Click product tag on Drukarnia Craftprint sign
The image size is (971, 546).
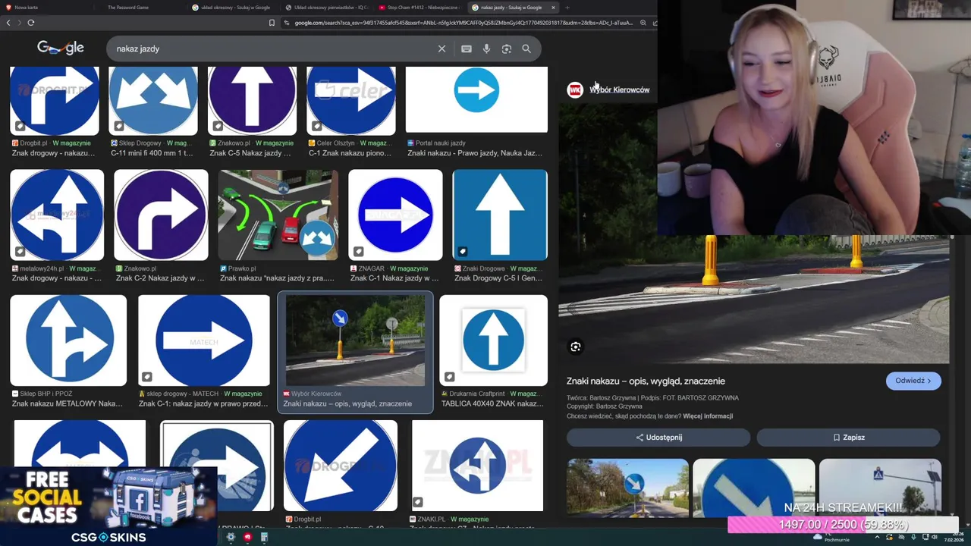(449, 377)
